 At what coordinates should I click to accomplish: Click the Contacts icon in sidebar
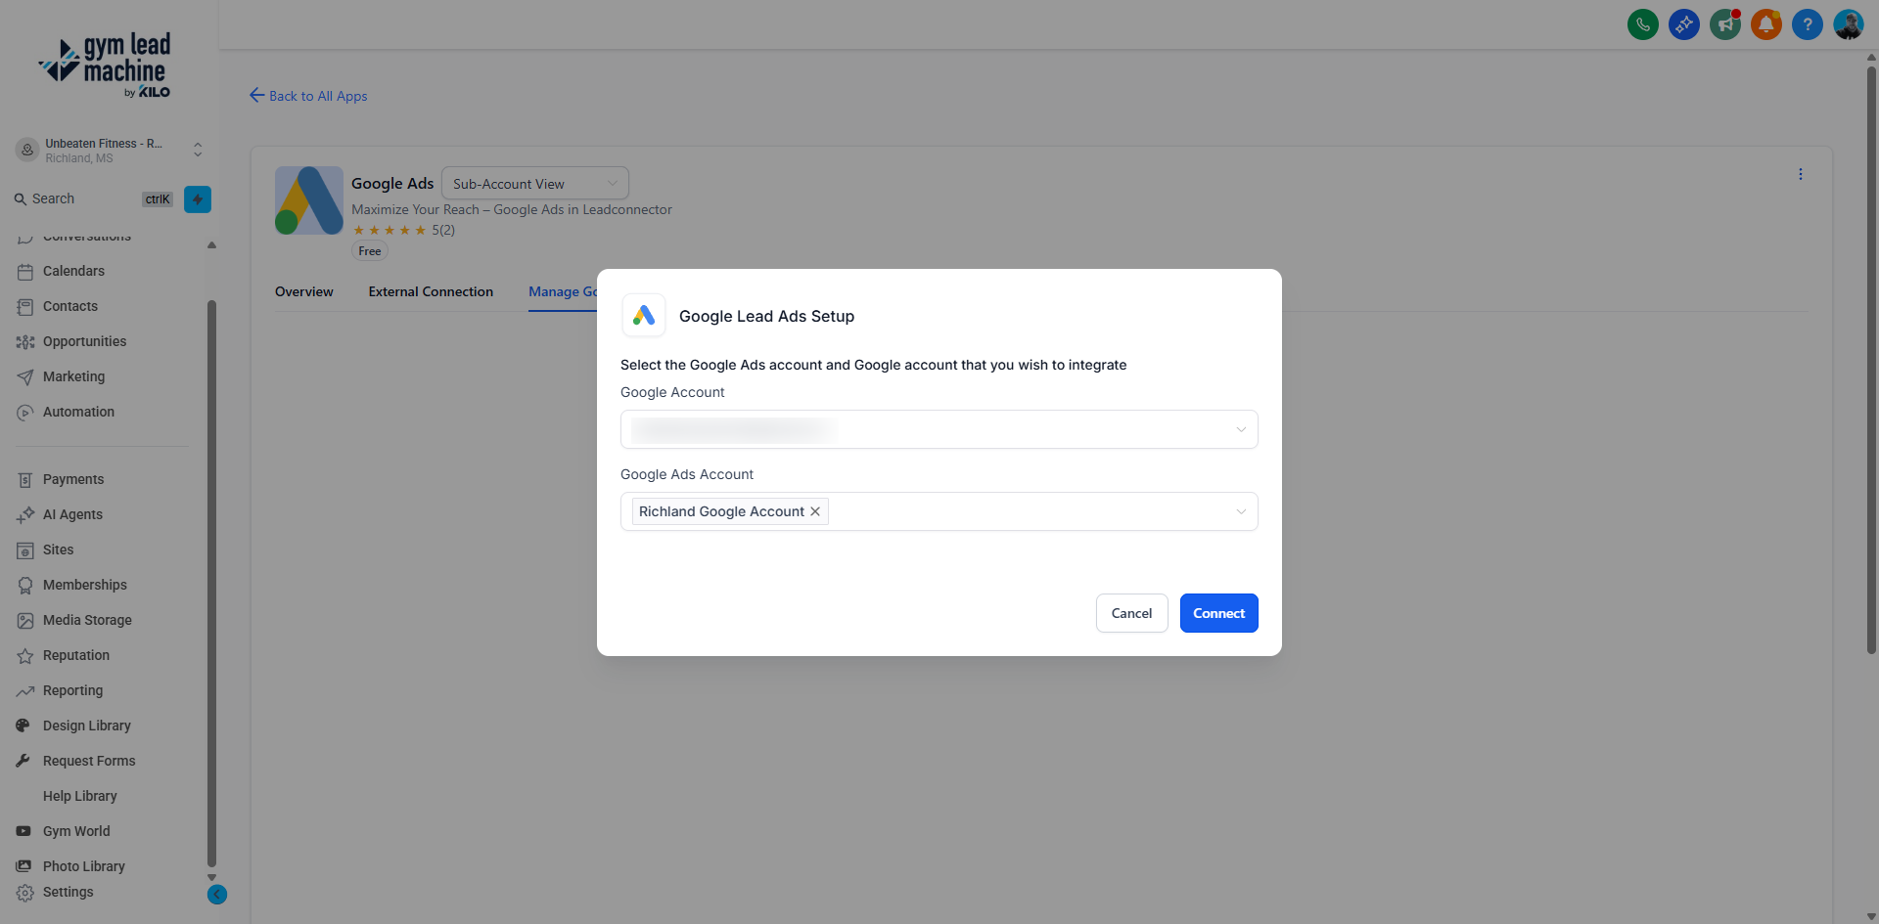pyautogui.click(x=25, y=307)
